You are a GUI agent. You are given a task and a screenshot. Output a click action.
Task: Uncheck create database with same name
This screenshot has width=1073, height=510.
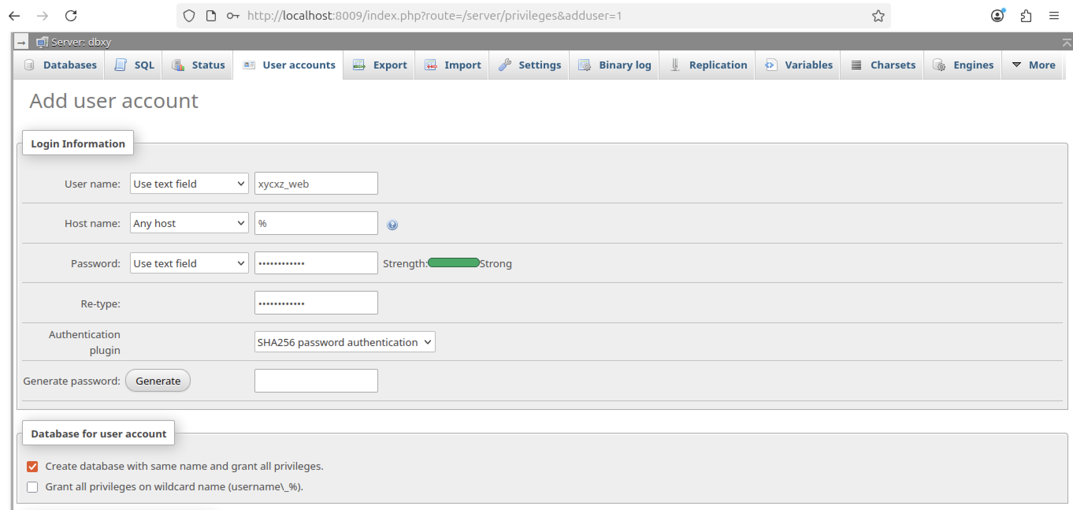(32, 466)
